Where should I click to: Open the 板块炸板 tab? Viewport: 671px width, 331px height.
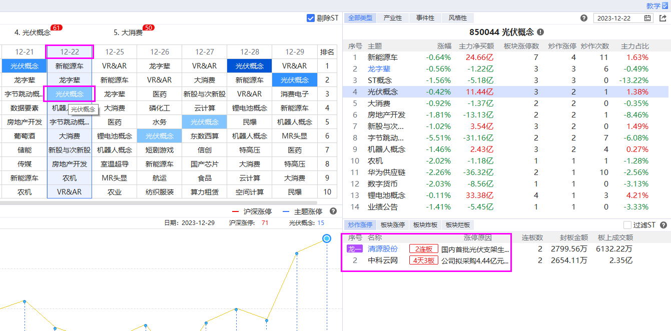click(x=425, y=225)
